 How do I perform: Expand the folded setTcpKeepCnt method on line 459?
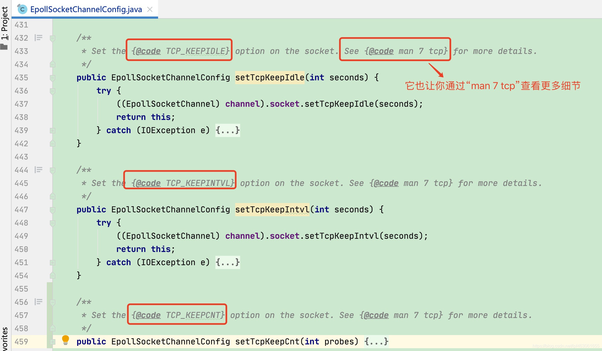click(52, 342)
